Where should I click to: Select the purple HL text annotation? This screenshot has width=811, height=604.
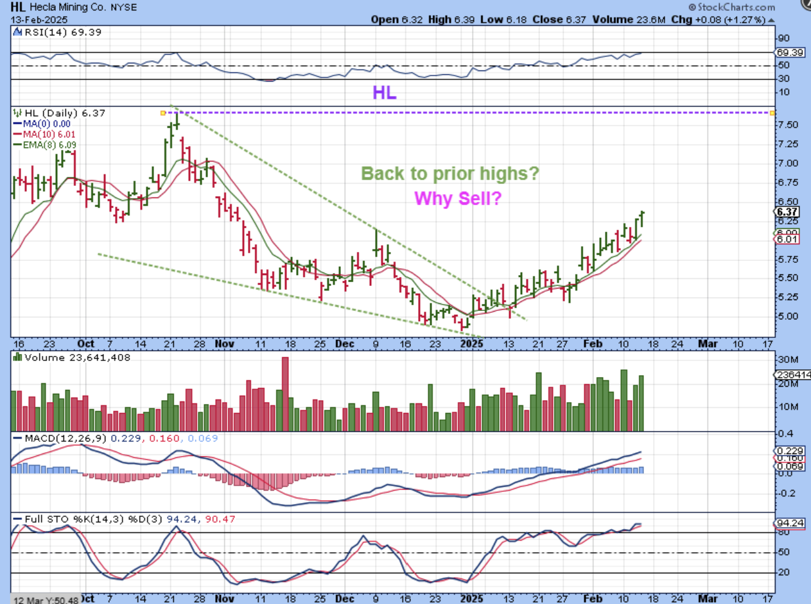(385, 93)
